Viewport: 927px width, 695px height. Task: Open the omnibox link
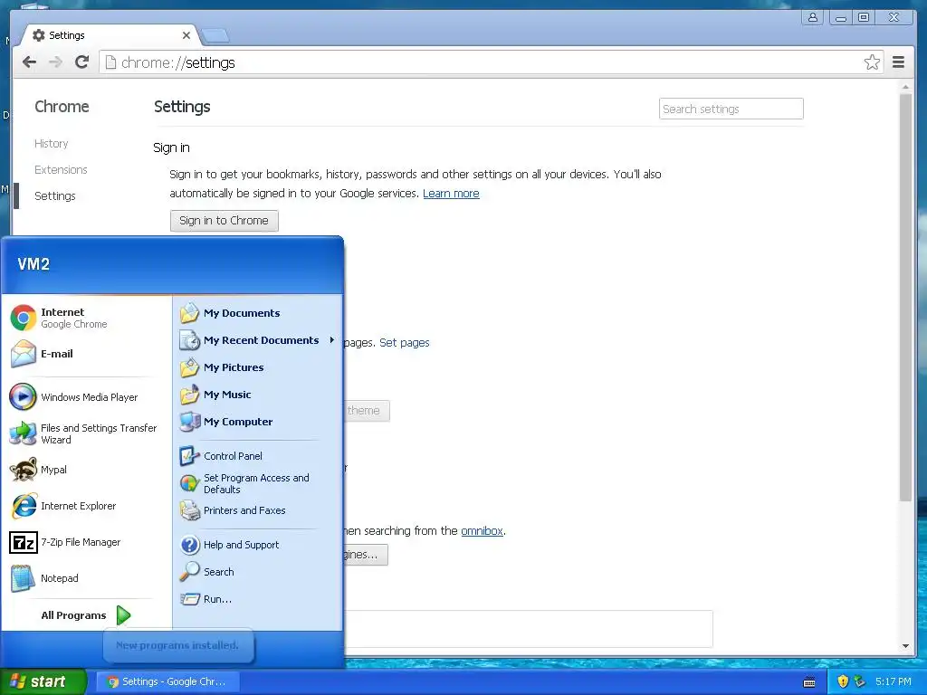(x=482, y=530)
